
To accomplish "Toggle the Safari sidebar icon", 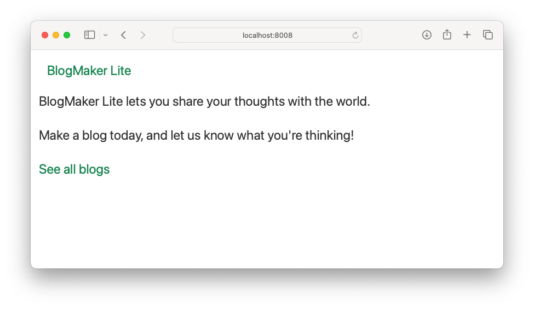I will 90,35.
